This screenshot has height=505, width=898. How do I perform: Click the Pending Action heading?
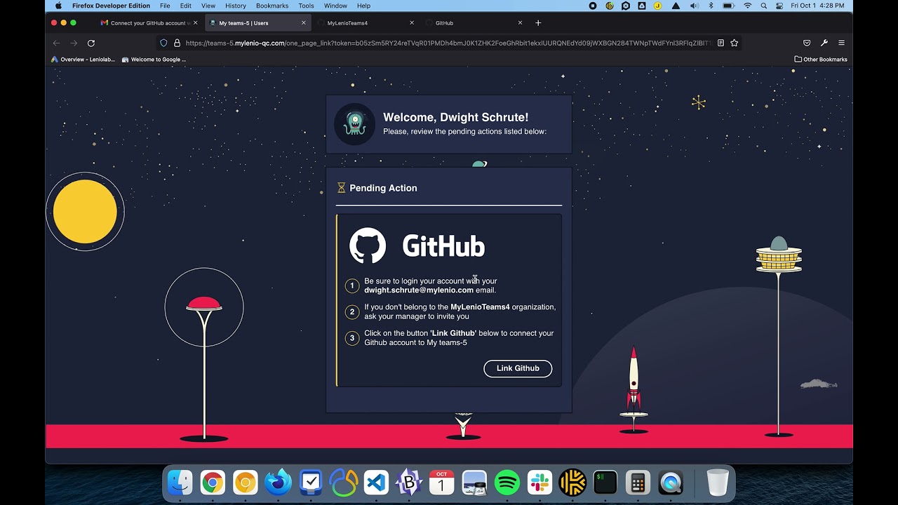383,188
